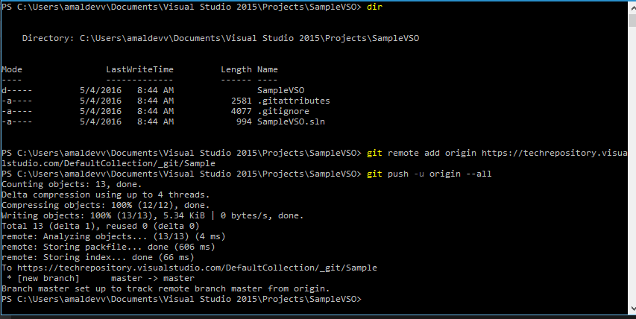This screenshot has height=319, width=636.
Task: Click the 'Branch master set up' message line
Action: pyautogui.click(x=166, y=288)
